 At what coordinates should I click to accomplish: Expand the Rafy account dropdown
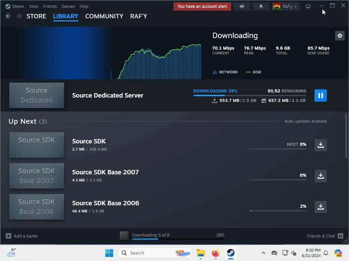point(286,6)
